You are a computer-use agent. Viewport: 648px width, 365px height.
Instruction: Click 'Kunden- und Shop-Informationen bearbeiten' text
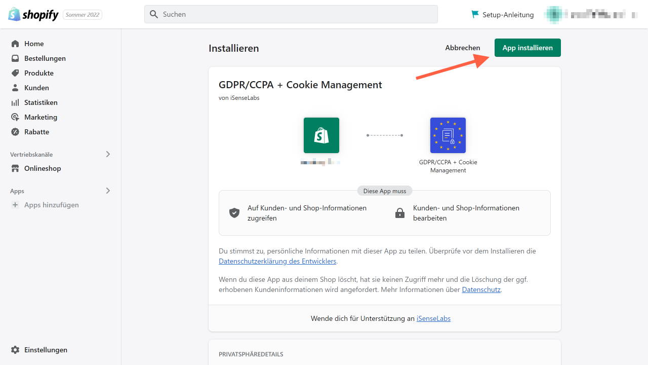466,213
